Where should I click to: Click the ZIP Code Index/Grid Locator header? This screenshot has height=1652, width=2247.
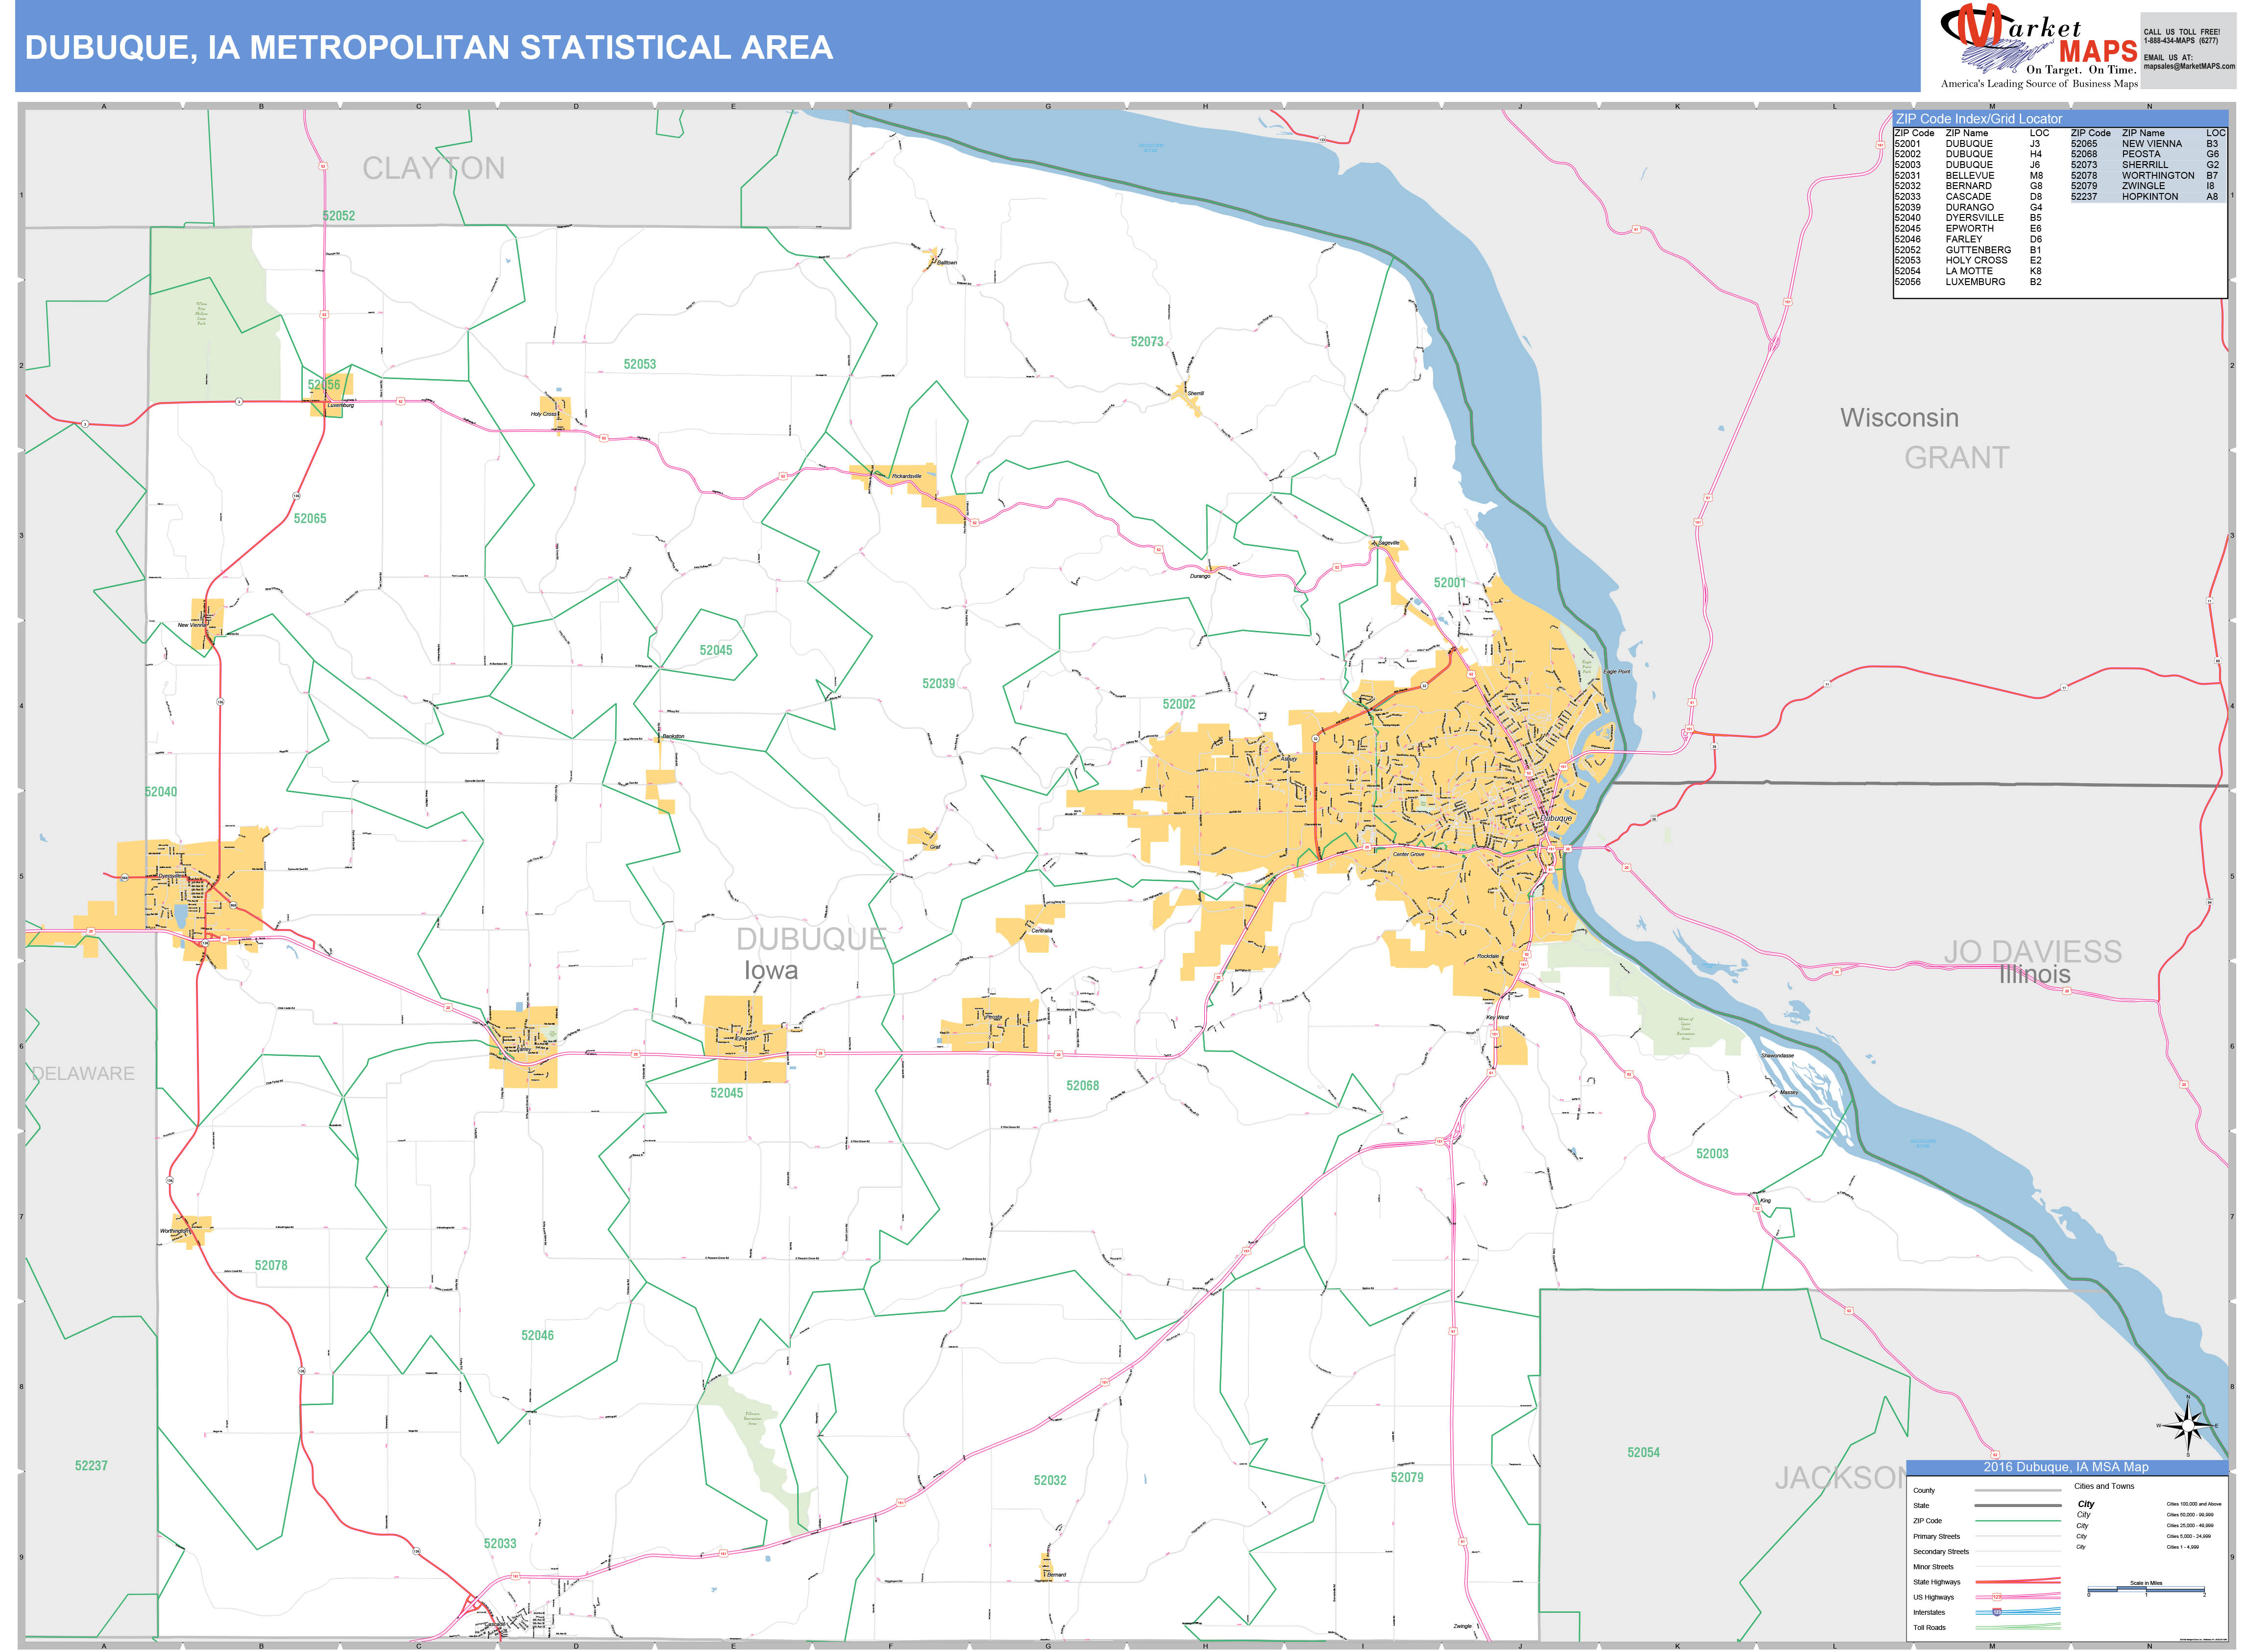tap(1979, 119)
